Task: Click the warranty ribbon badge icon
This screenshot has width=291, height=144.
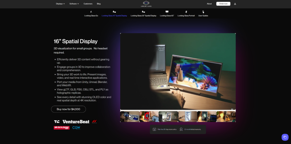Action: tap(181, 129)
